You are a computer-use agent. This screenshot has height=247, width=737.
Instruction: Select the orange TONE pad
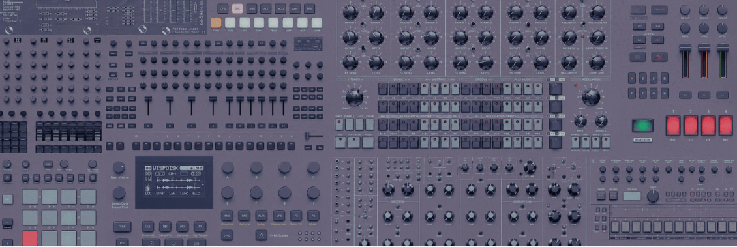(216, 23)
